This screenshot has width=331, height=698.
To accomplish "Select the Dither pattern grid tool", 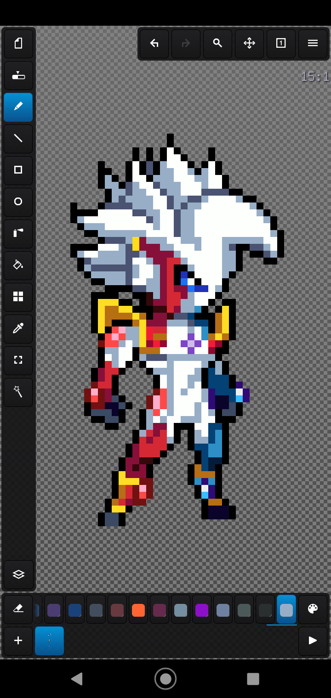I will [x=18, y=297].
